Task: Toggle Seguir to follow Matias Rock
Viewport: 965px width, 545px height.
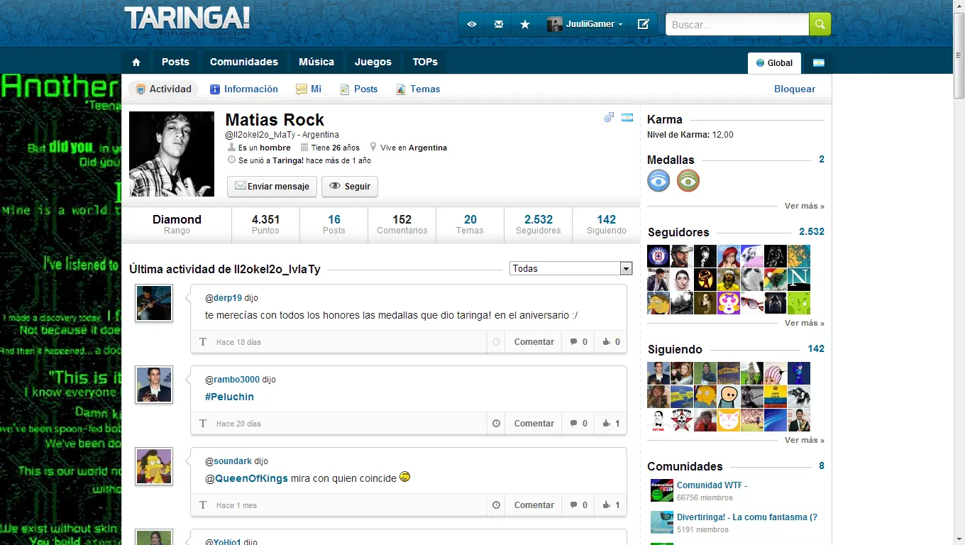Action: pos(350,187)
